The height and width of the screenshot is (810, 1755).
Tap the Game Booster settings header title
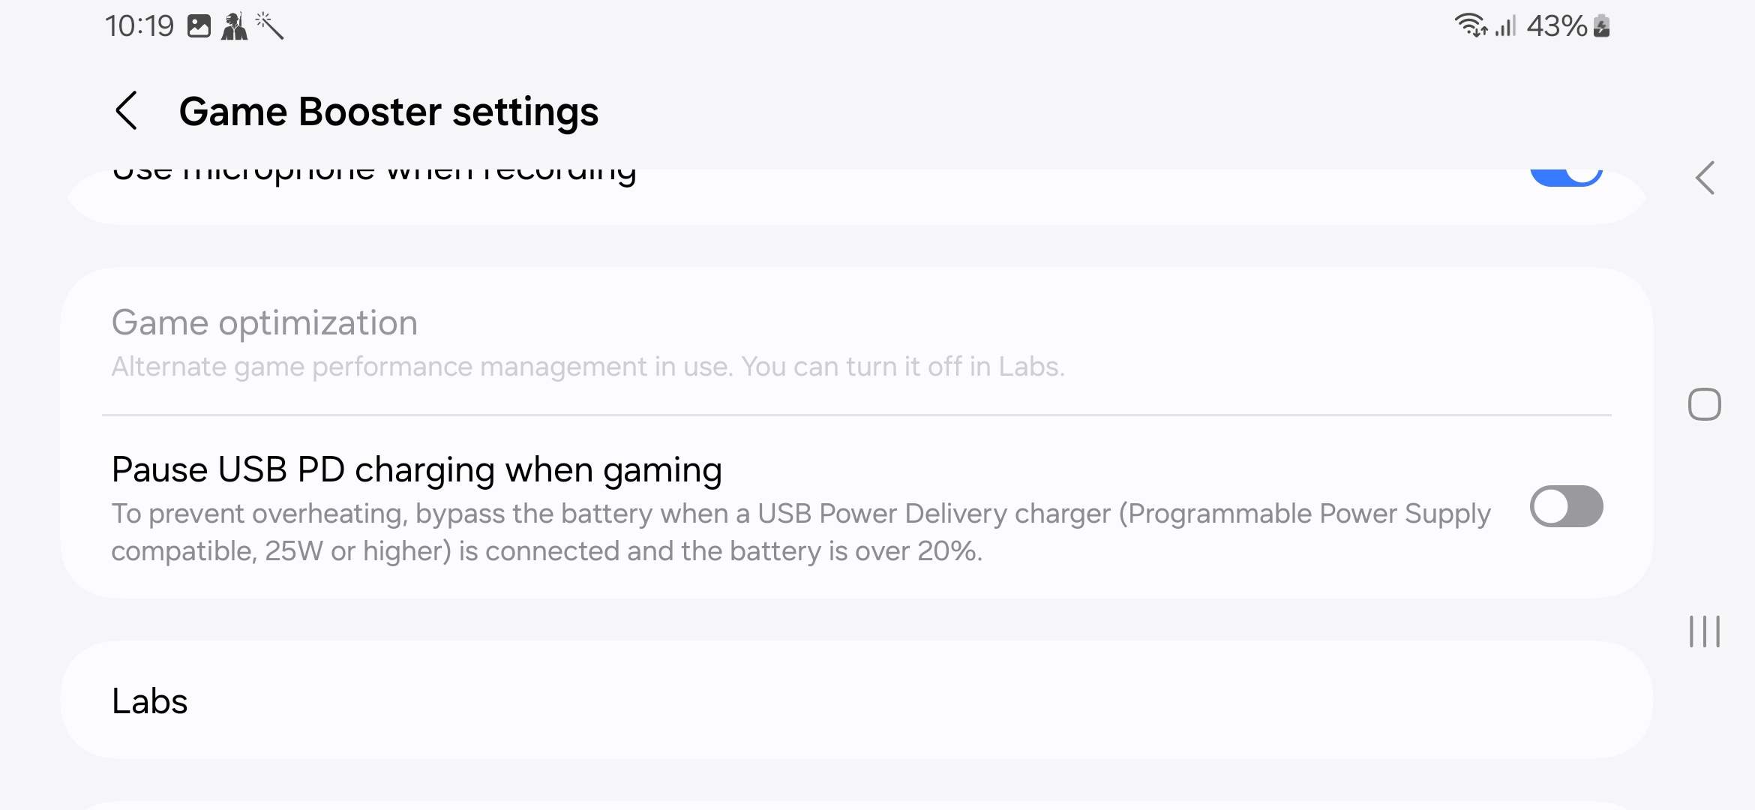[x=388, y=112]
